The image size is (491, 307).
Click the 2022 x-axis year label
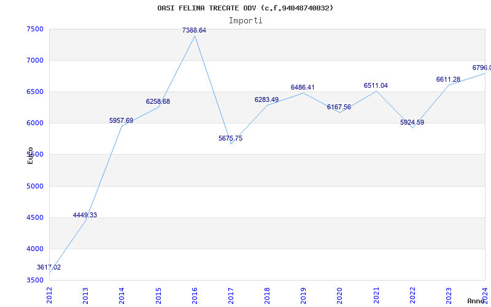412,295
